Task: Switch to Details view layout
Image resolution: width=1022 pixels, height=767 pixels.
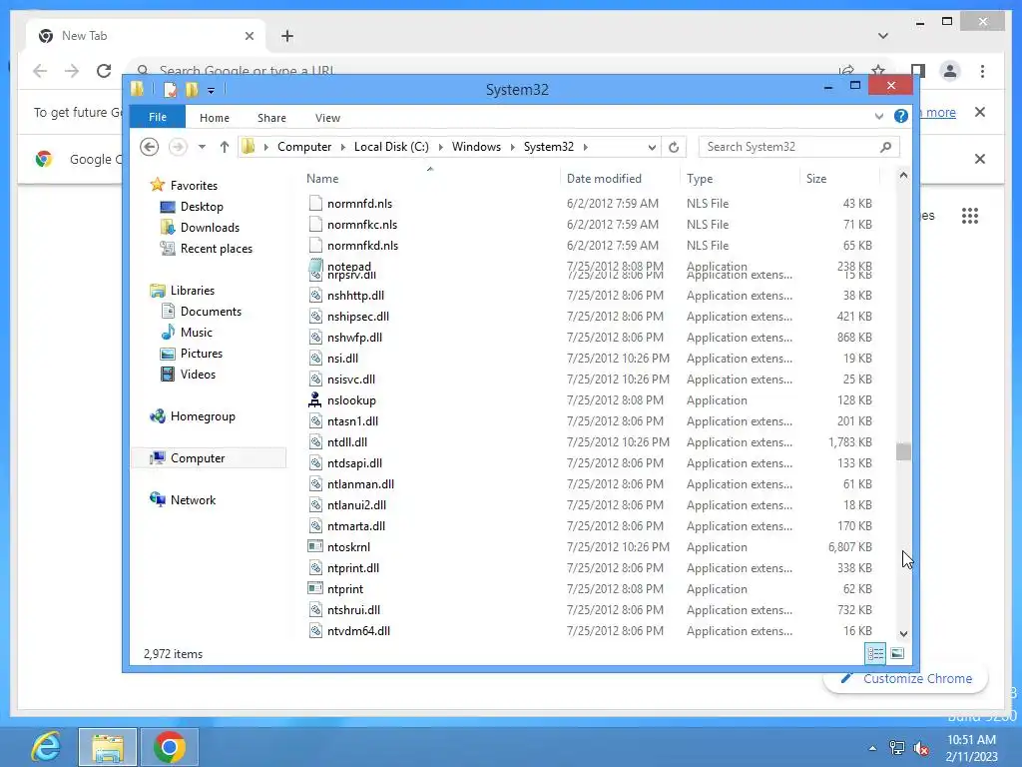Action: (x=875, y=653)
